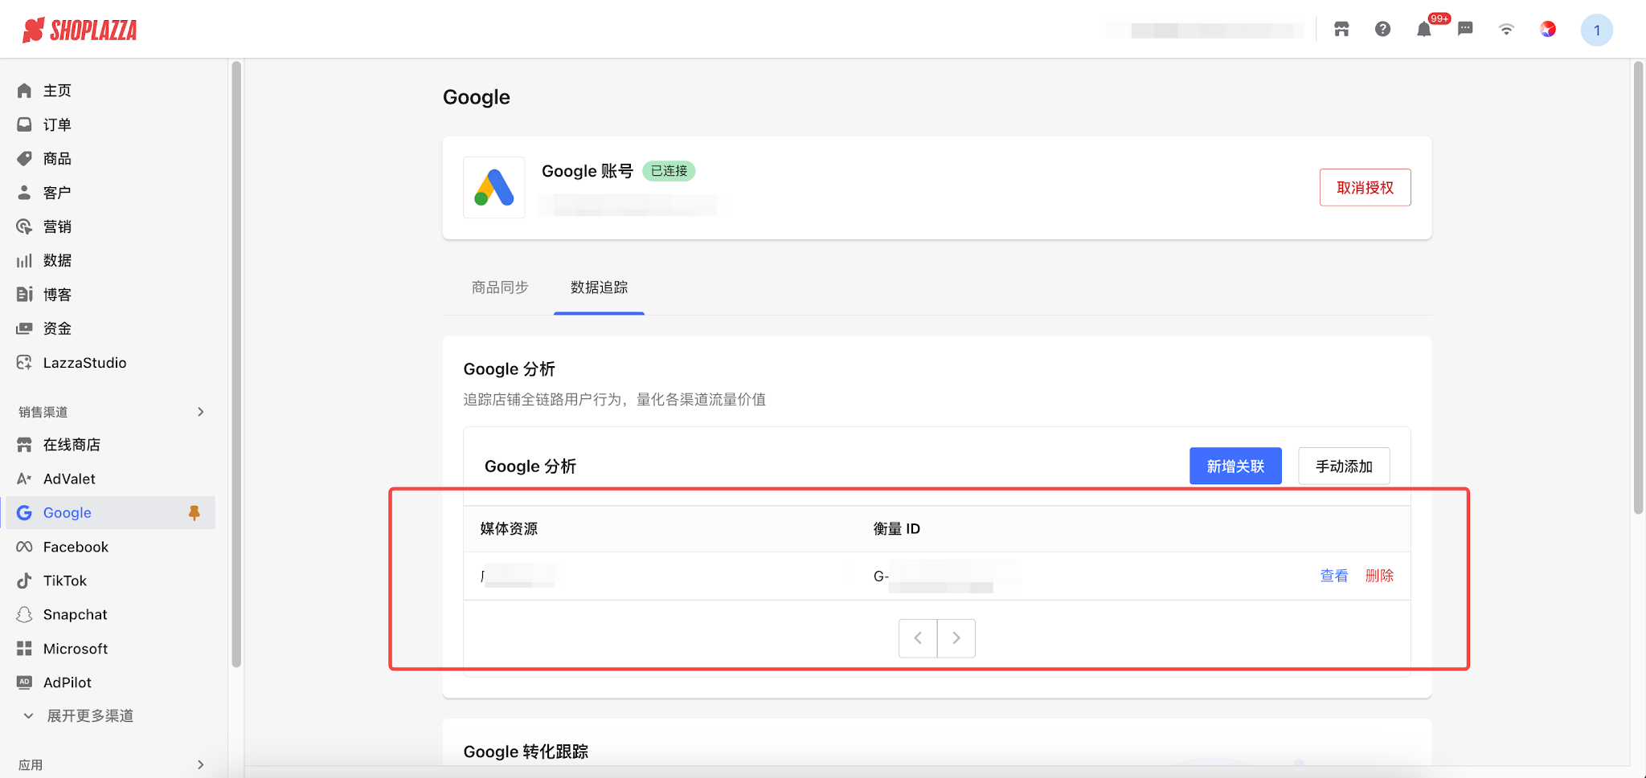1646x778 pixels.
Task: Expand the 应用 section arrow
Action: click(201, 765)
